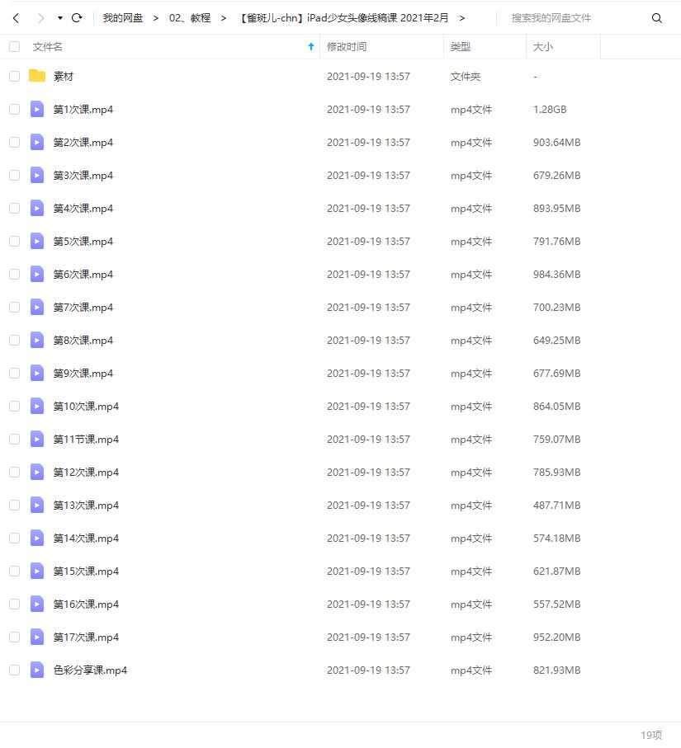Screen dimensions: 681x748
Task: Click video icon of 第4次课.mp4
Action: 37,208
